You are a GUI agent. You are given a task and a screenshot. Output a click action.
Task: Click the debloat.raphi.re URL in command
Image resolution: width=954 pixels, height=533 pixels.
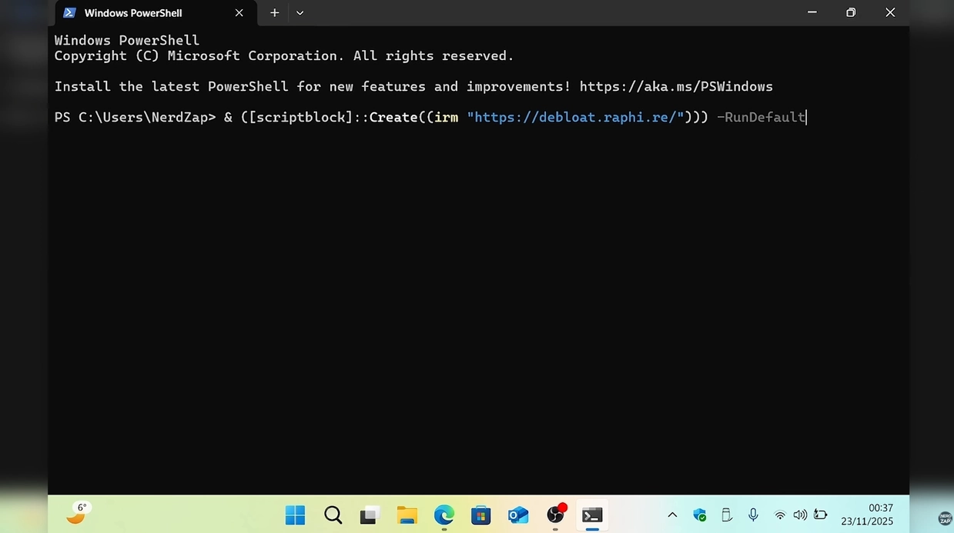tap(575, 118)
